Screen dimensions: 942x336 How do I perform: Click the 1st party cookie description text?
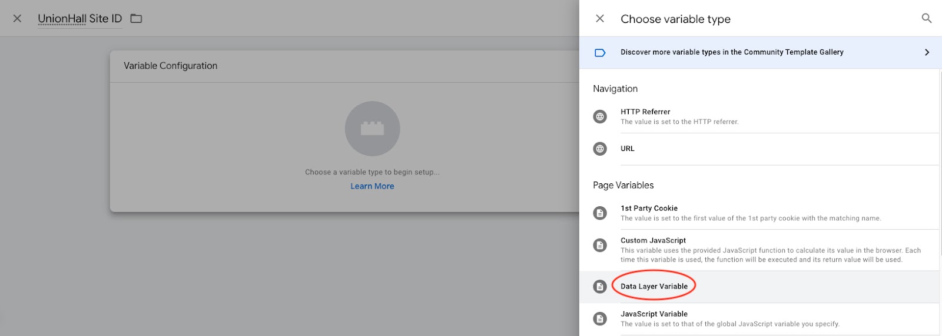751,219
